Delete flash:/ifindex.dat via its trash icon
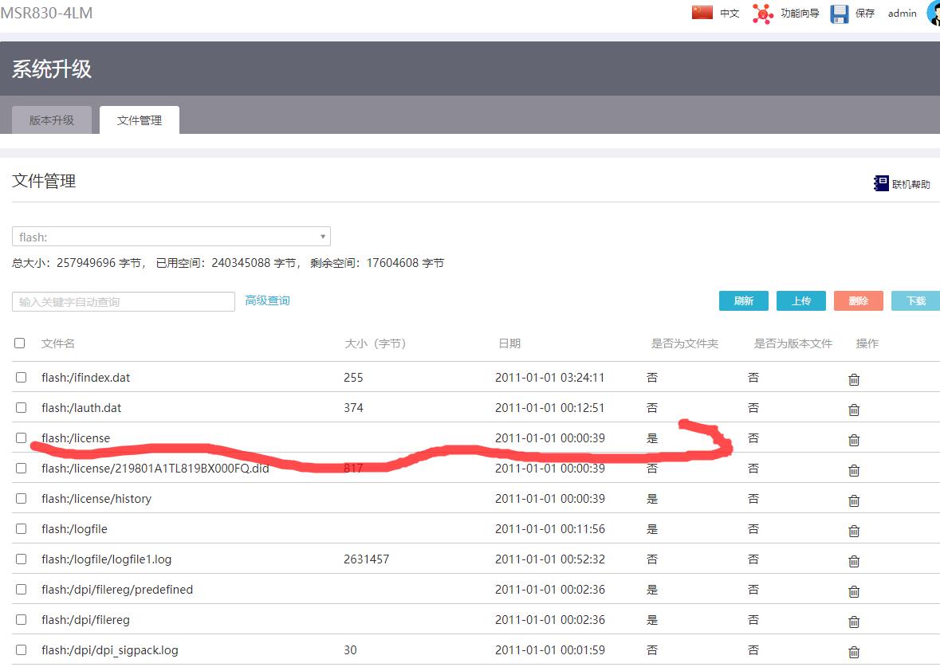Screen dimensions: 940x667 click(x=854, y=379)
